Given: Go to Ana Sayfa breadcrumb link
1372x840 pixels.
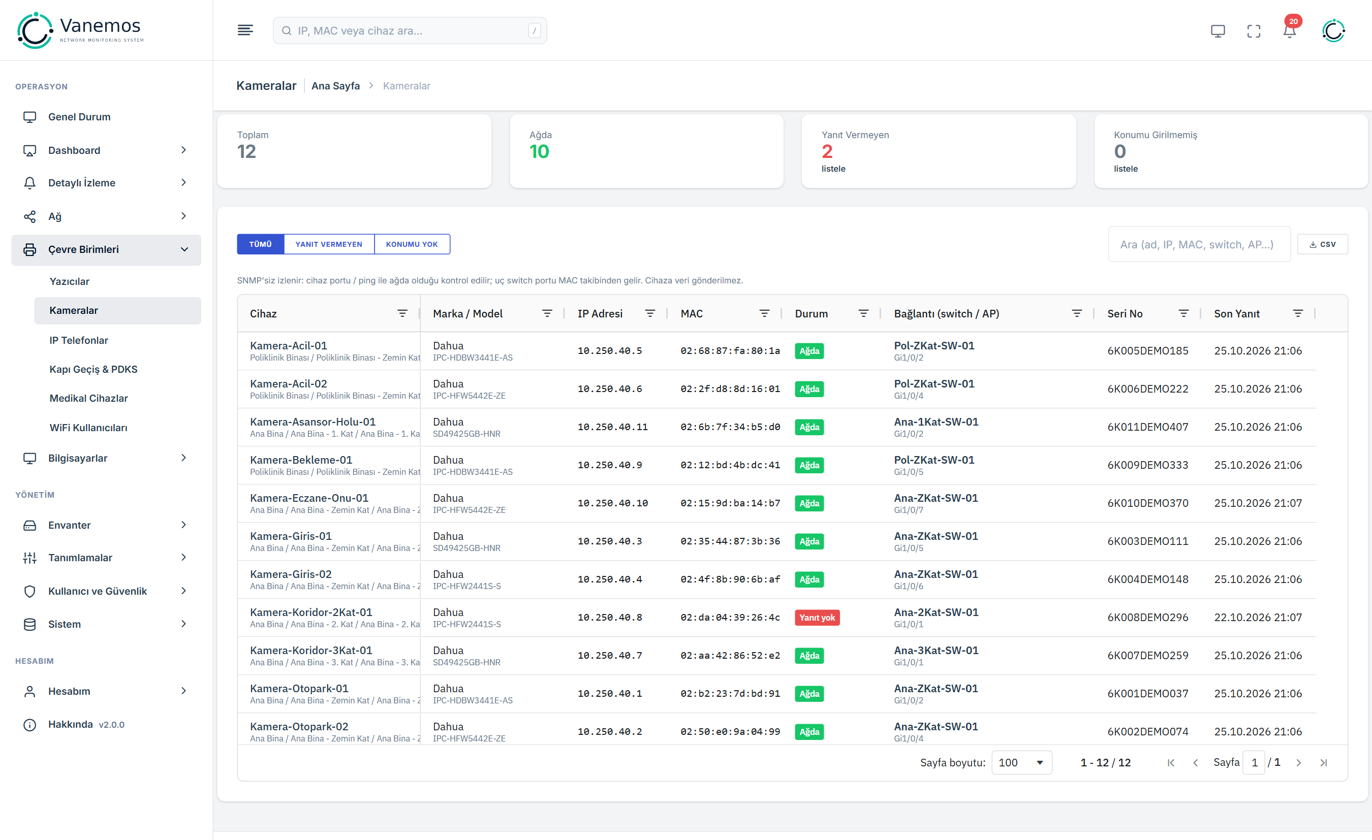Looking at the screenshot, I should pyautogui.click(x=335, y=86).
